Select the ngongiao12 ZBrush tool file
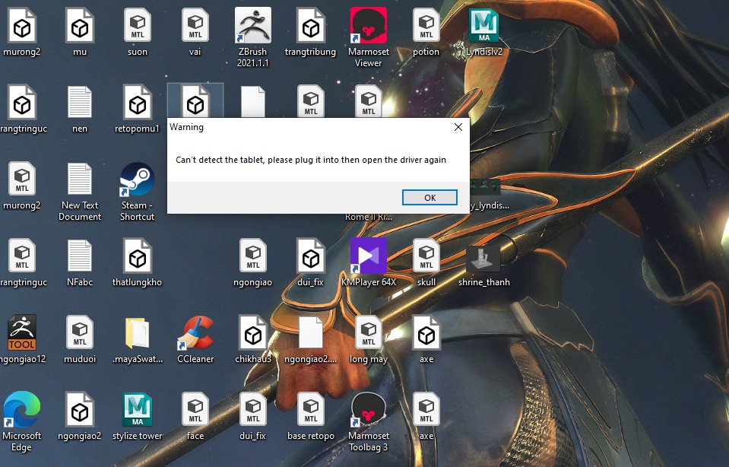 (21, 334)
